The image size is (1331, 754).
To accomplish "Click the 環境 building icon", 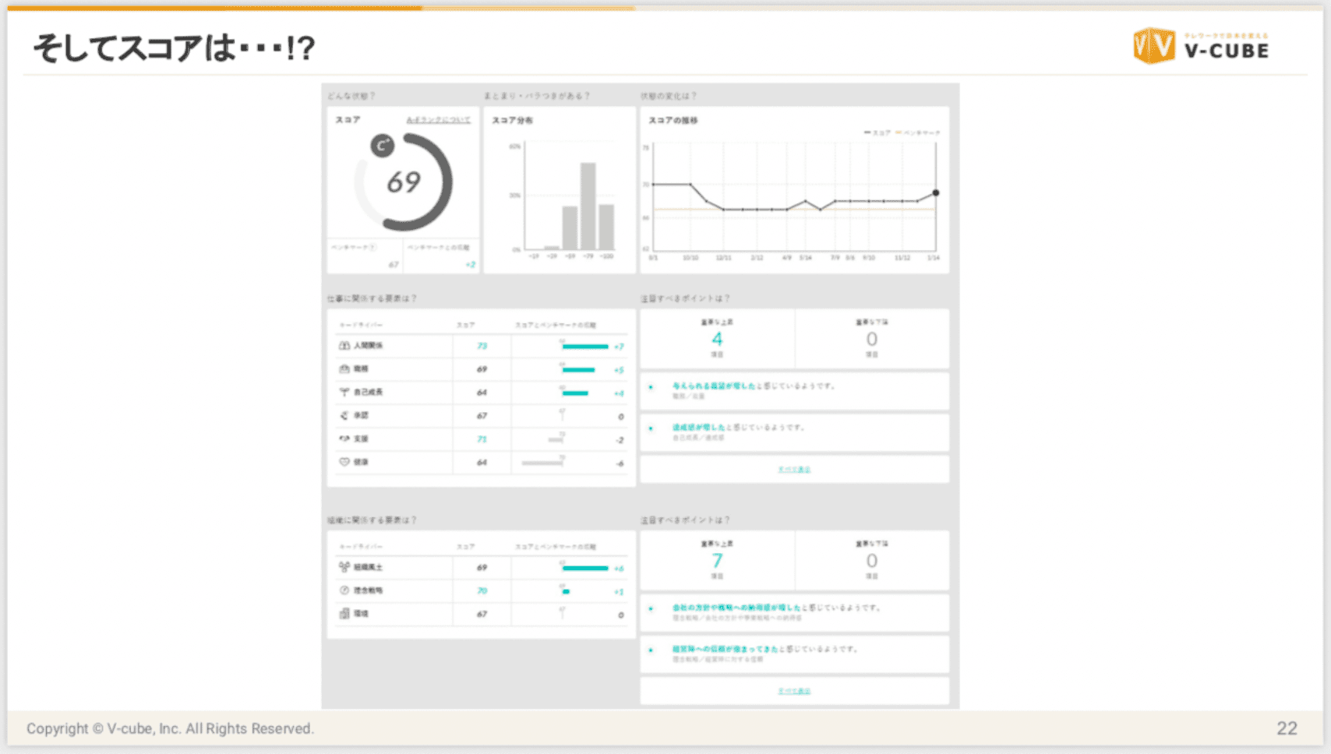I will (344, 614).
